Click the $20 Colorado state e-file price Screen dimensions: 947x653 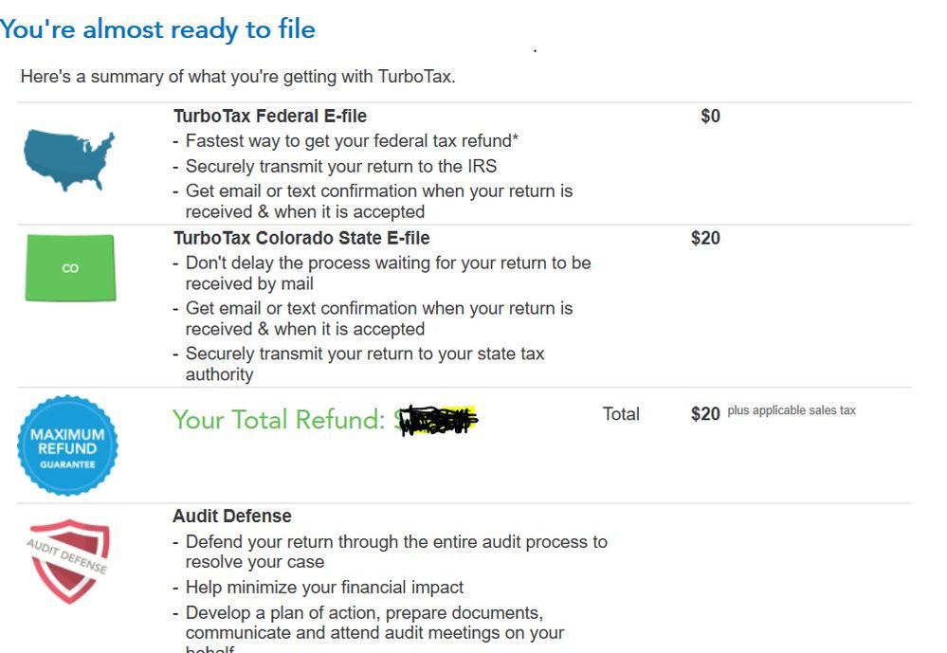(x=705, y=238)
